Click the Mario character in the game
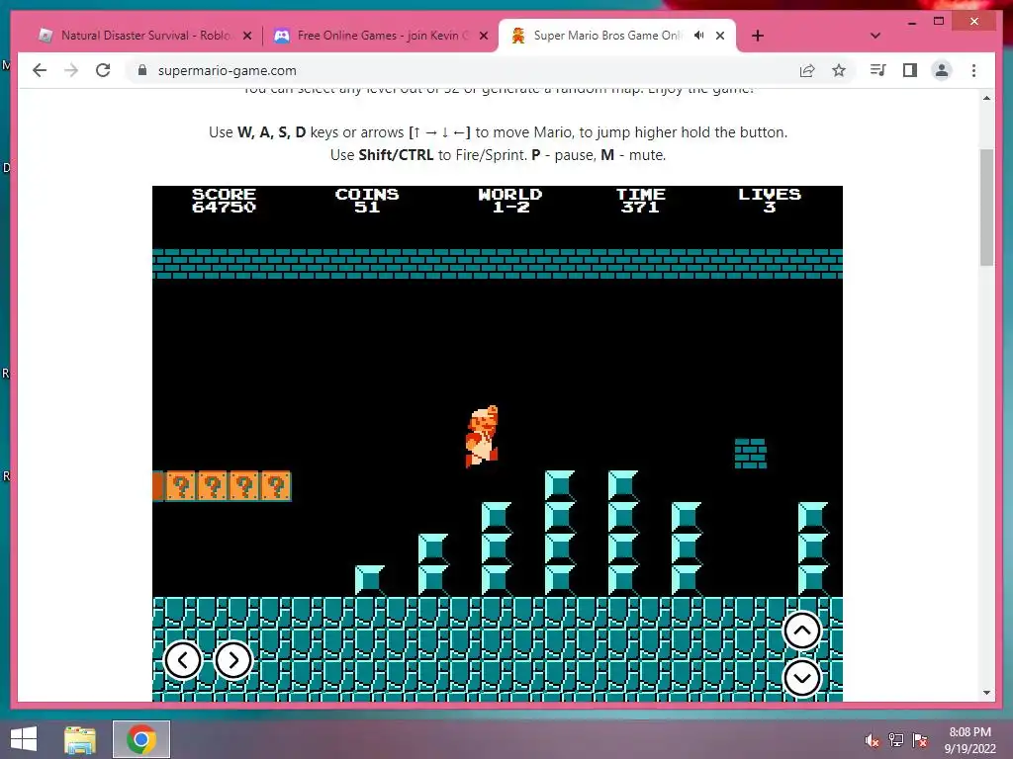 point(482,436)
